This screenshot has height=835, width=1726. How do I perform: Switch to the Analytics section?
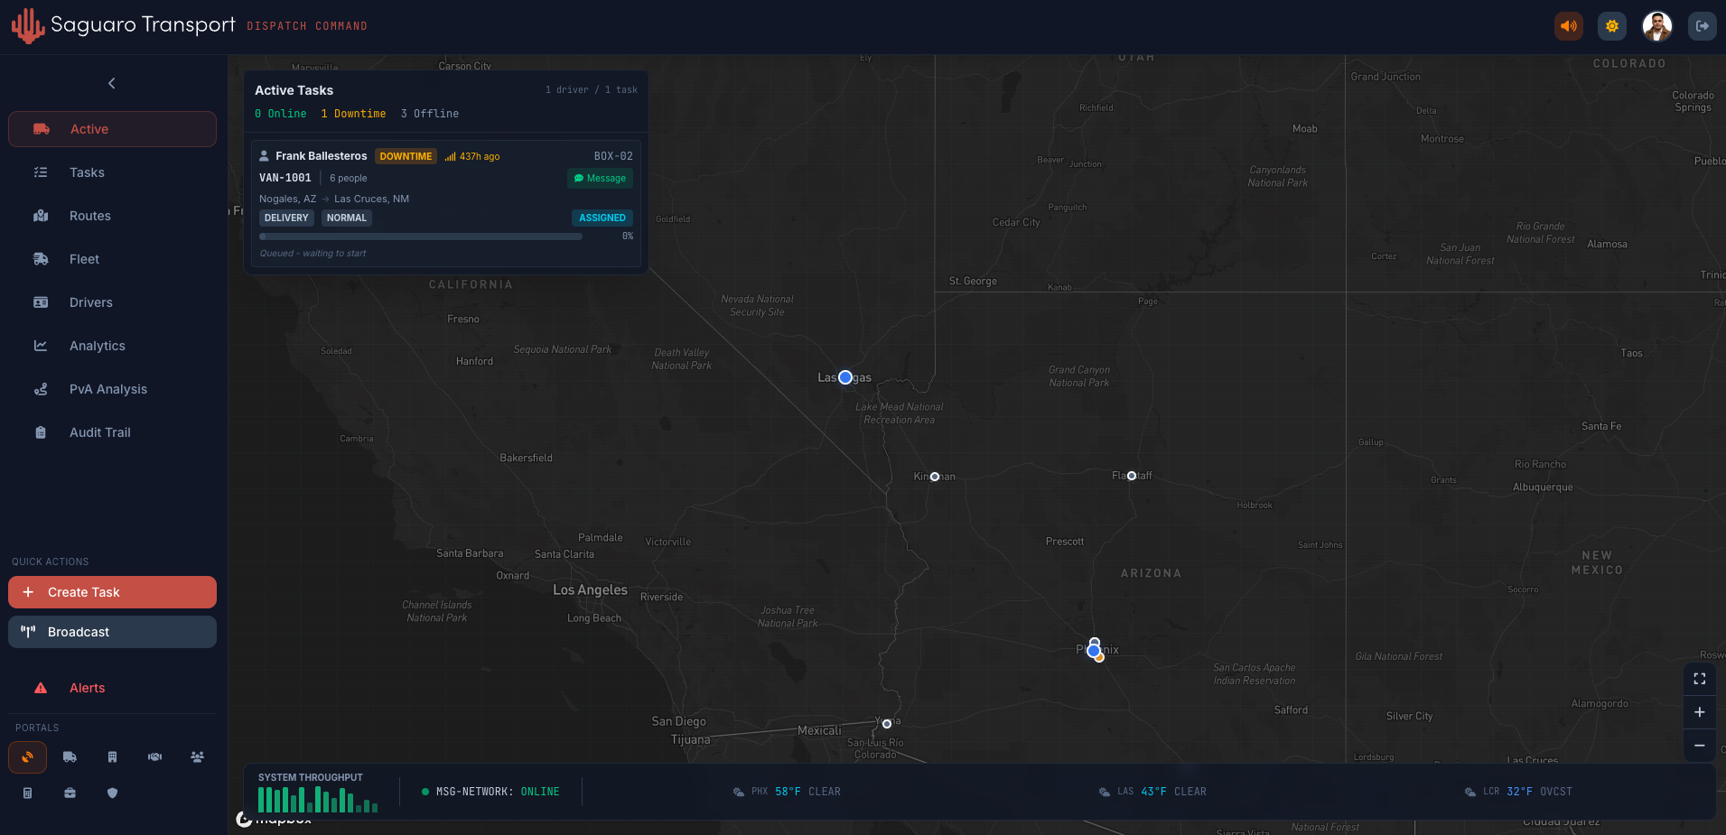click(x=97, y=346)
